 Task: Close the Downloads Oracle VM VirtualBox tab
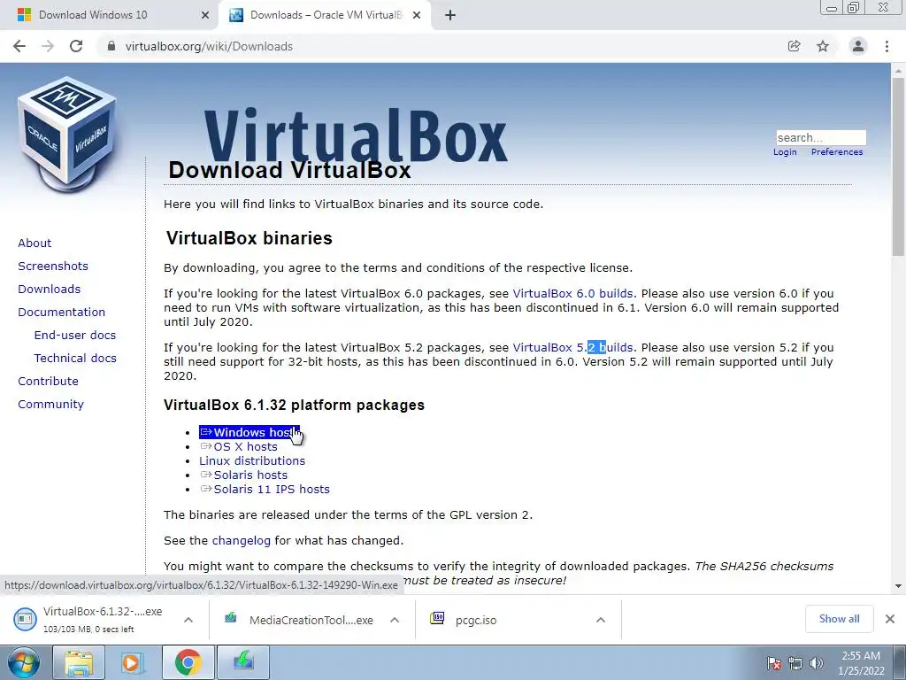[417, 16]
